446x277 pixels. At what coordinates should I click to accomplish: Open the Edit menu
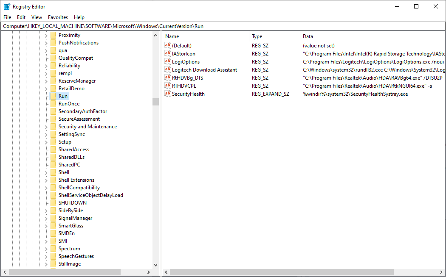[x=21, y=17]
